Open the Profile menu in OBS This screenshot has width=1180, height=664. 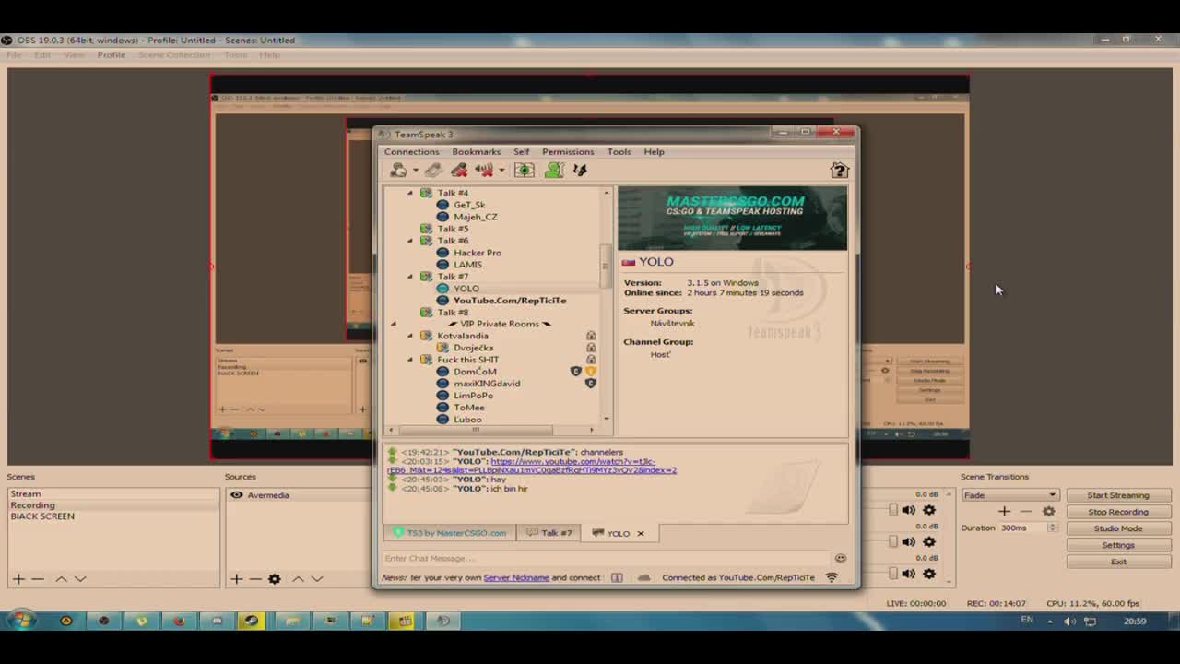(112, 54)
